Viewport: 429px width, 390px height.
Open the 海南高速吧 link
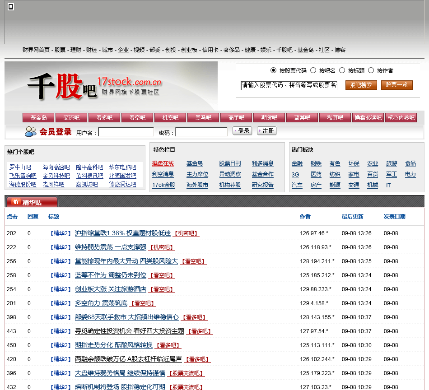(56, 167)
